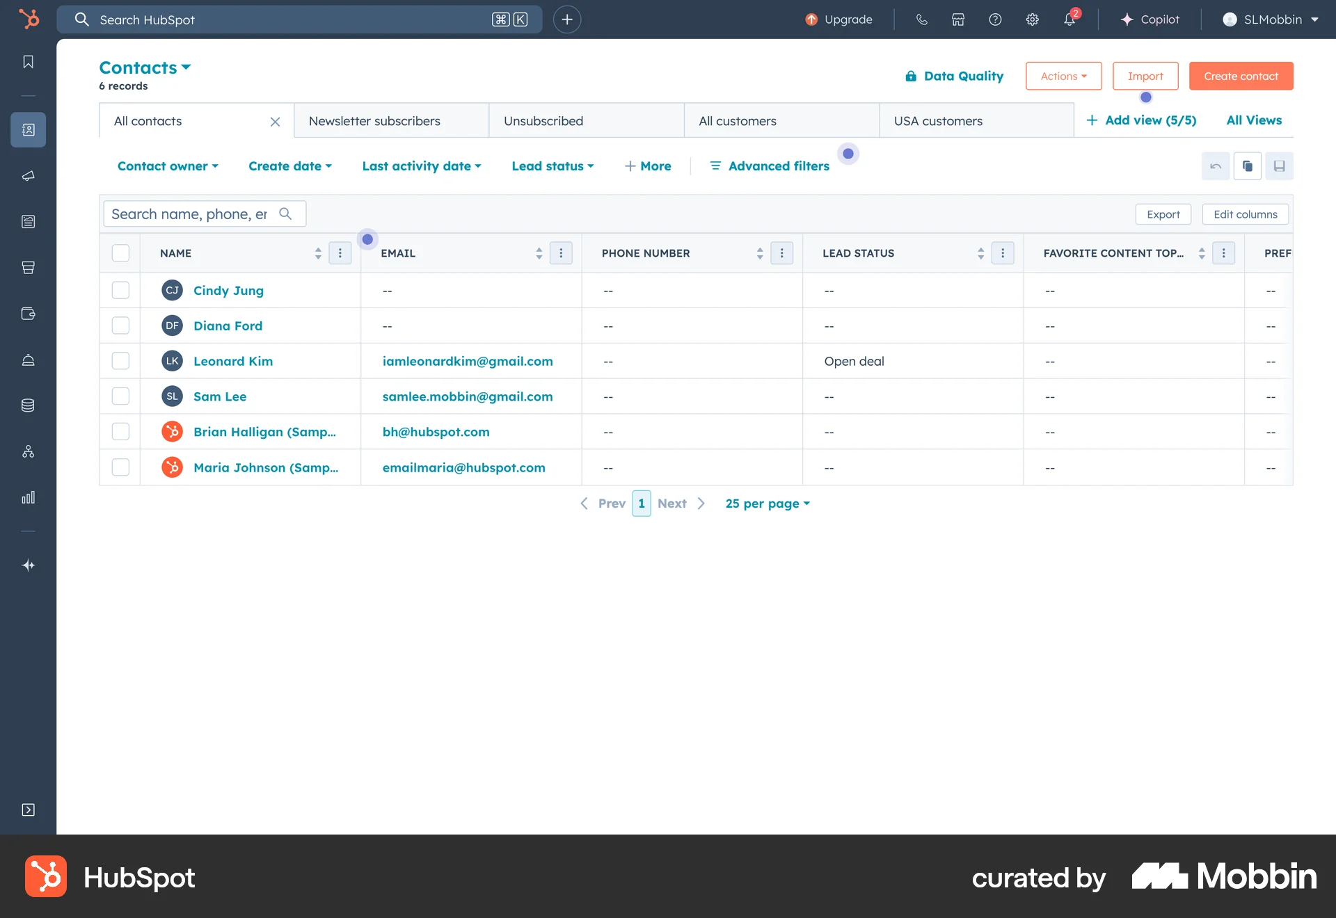Open the Data management database icon
The image size is (1336, 918).
(x=28, y=405)
